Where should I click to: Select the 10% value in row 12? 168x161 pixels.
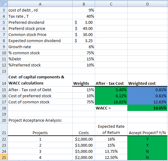click(x=84, y=65)
